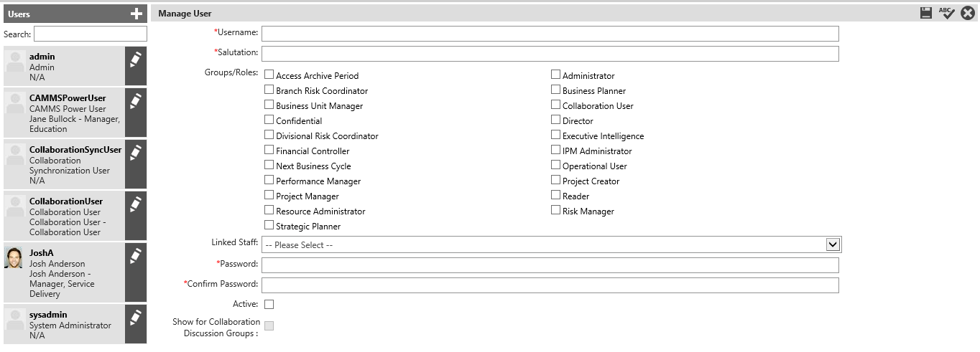Run spell check with the ABC icon
Screen dimensions: 980x352
point(947,13)
